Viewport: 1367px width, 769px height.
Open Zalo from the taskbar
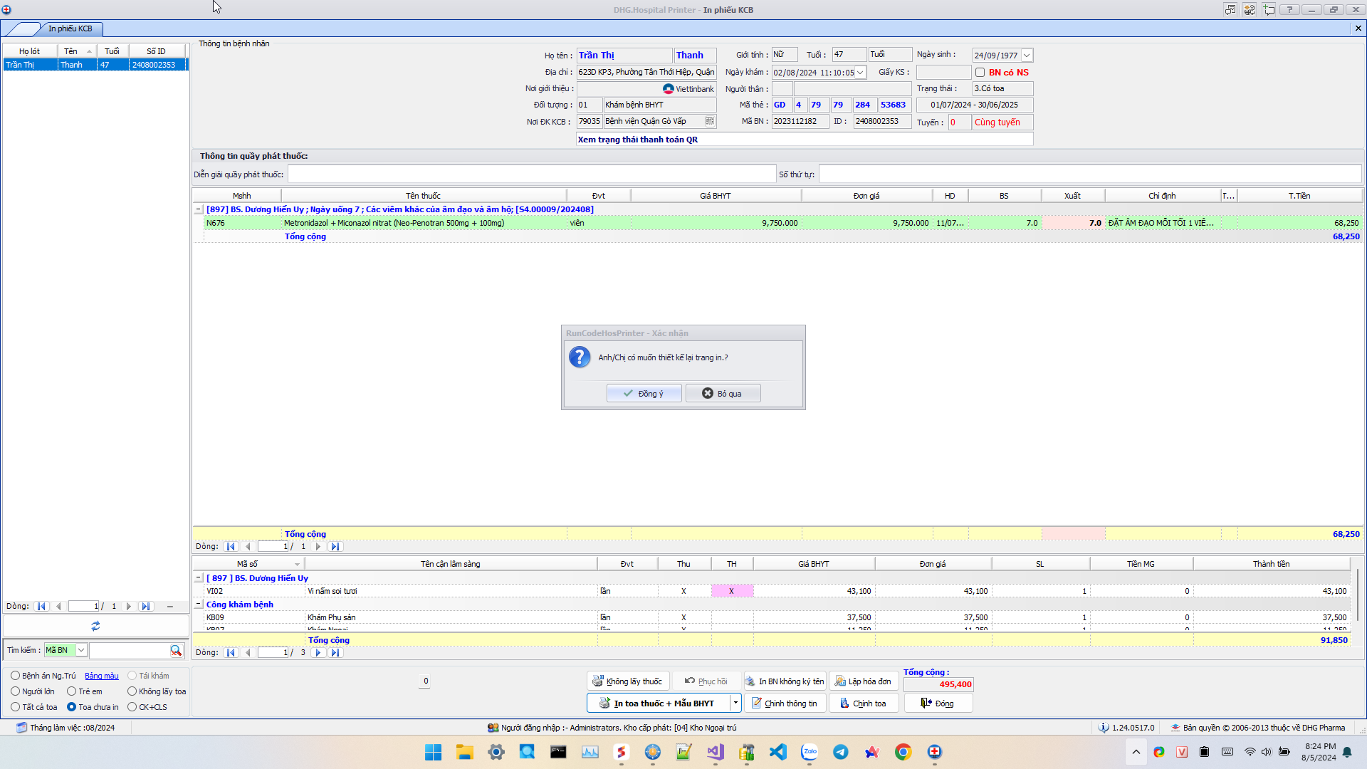(x=810, y=752)
